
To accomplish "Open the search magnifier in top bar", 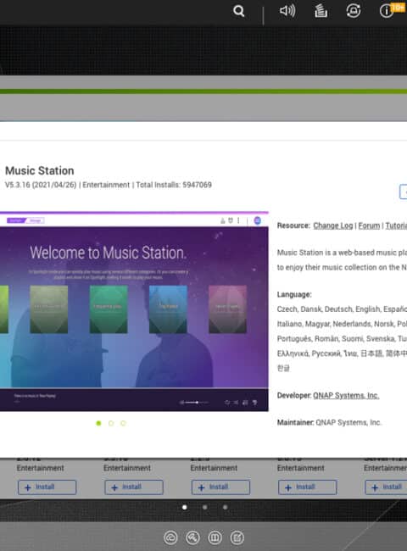I will [x=238, y=11].
